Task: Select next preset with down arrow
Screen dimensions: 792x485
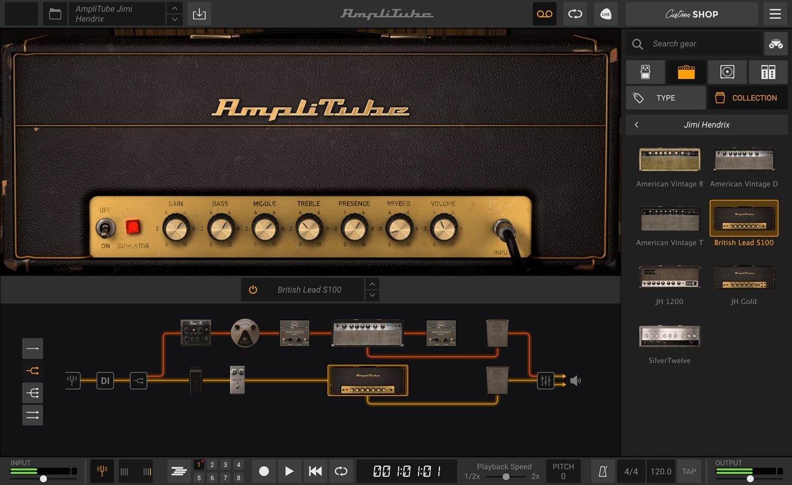Action: [174, 20]
